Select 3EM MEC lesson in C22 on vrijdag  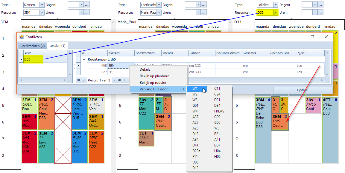pyautogui.click(x=96, y=147)
